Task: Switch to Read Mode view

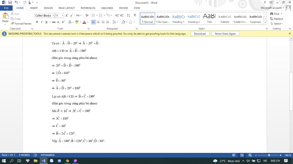Action: point(233,155)
